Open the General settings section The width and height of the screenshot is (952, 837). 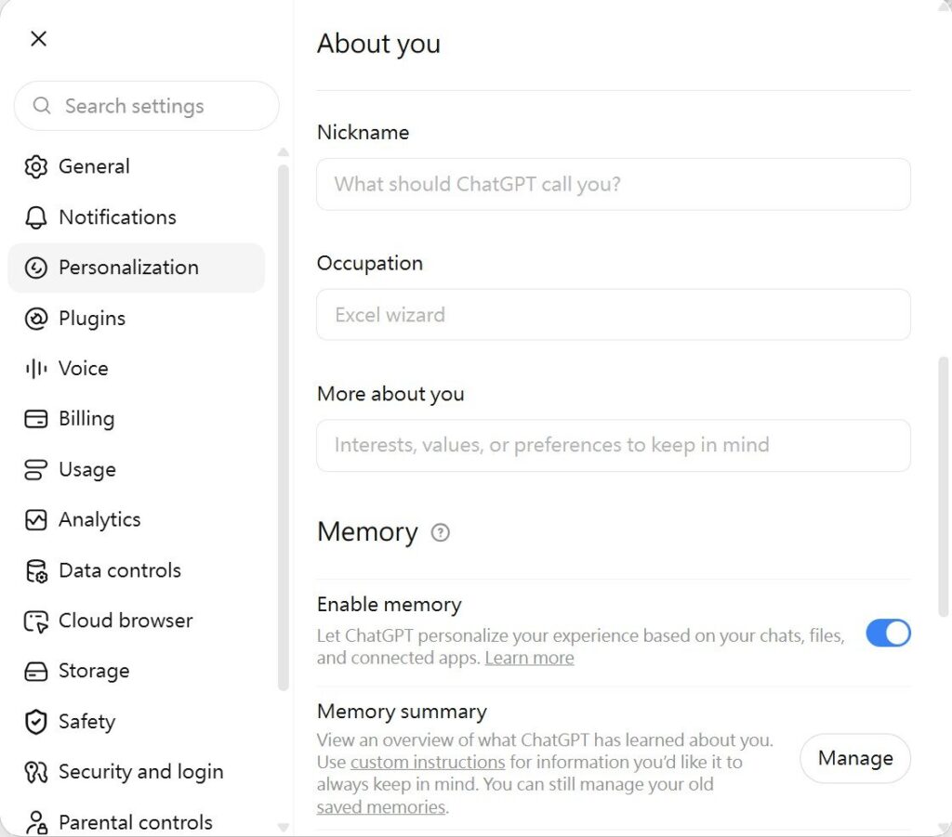[x=136, y=166]
